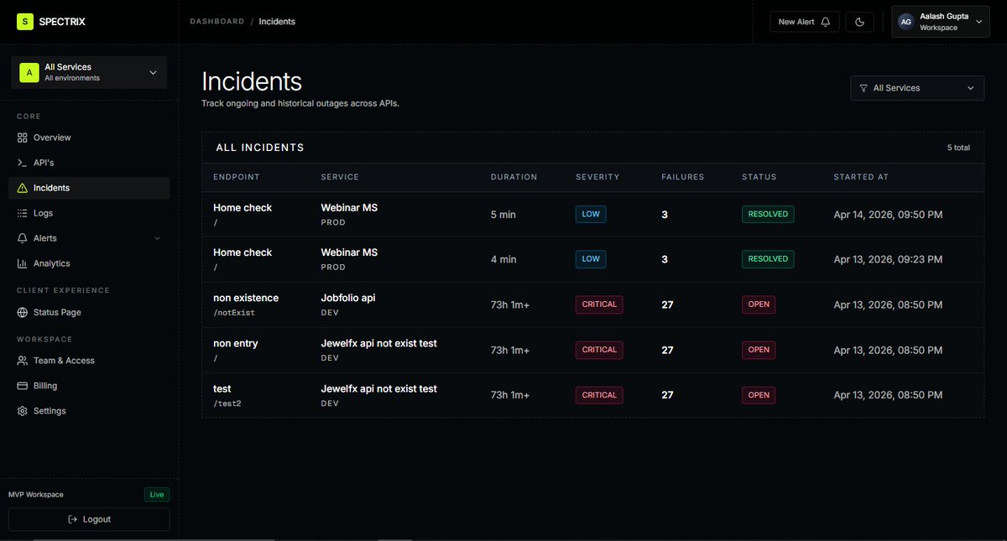Click the Logs document icon in sidebar
Screen dimensions: 1007x541
(23, 213)
